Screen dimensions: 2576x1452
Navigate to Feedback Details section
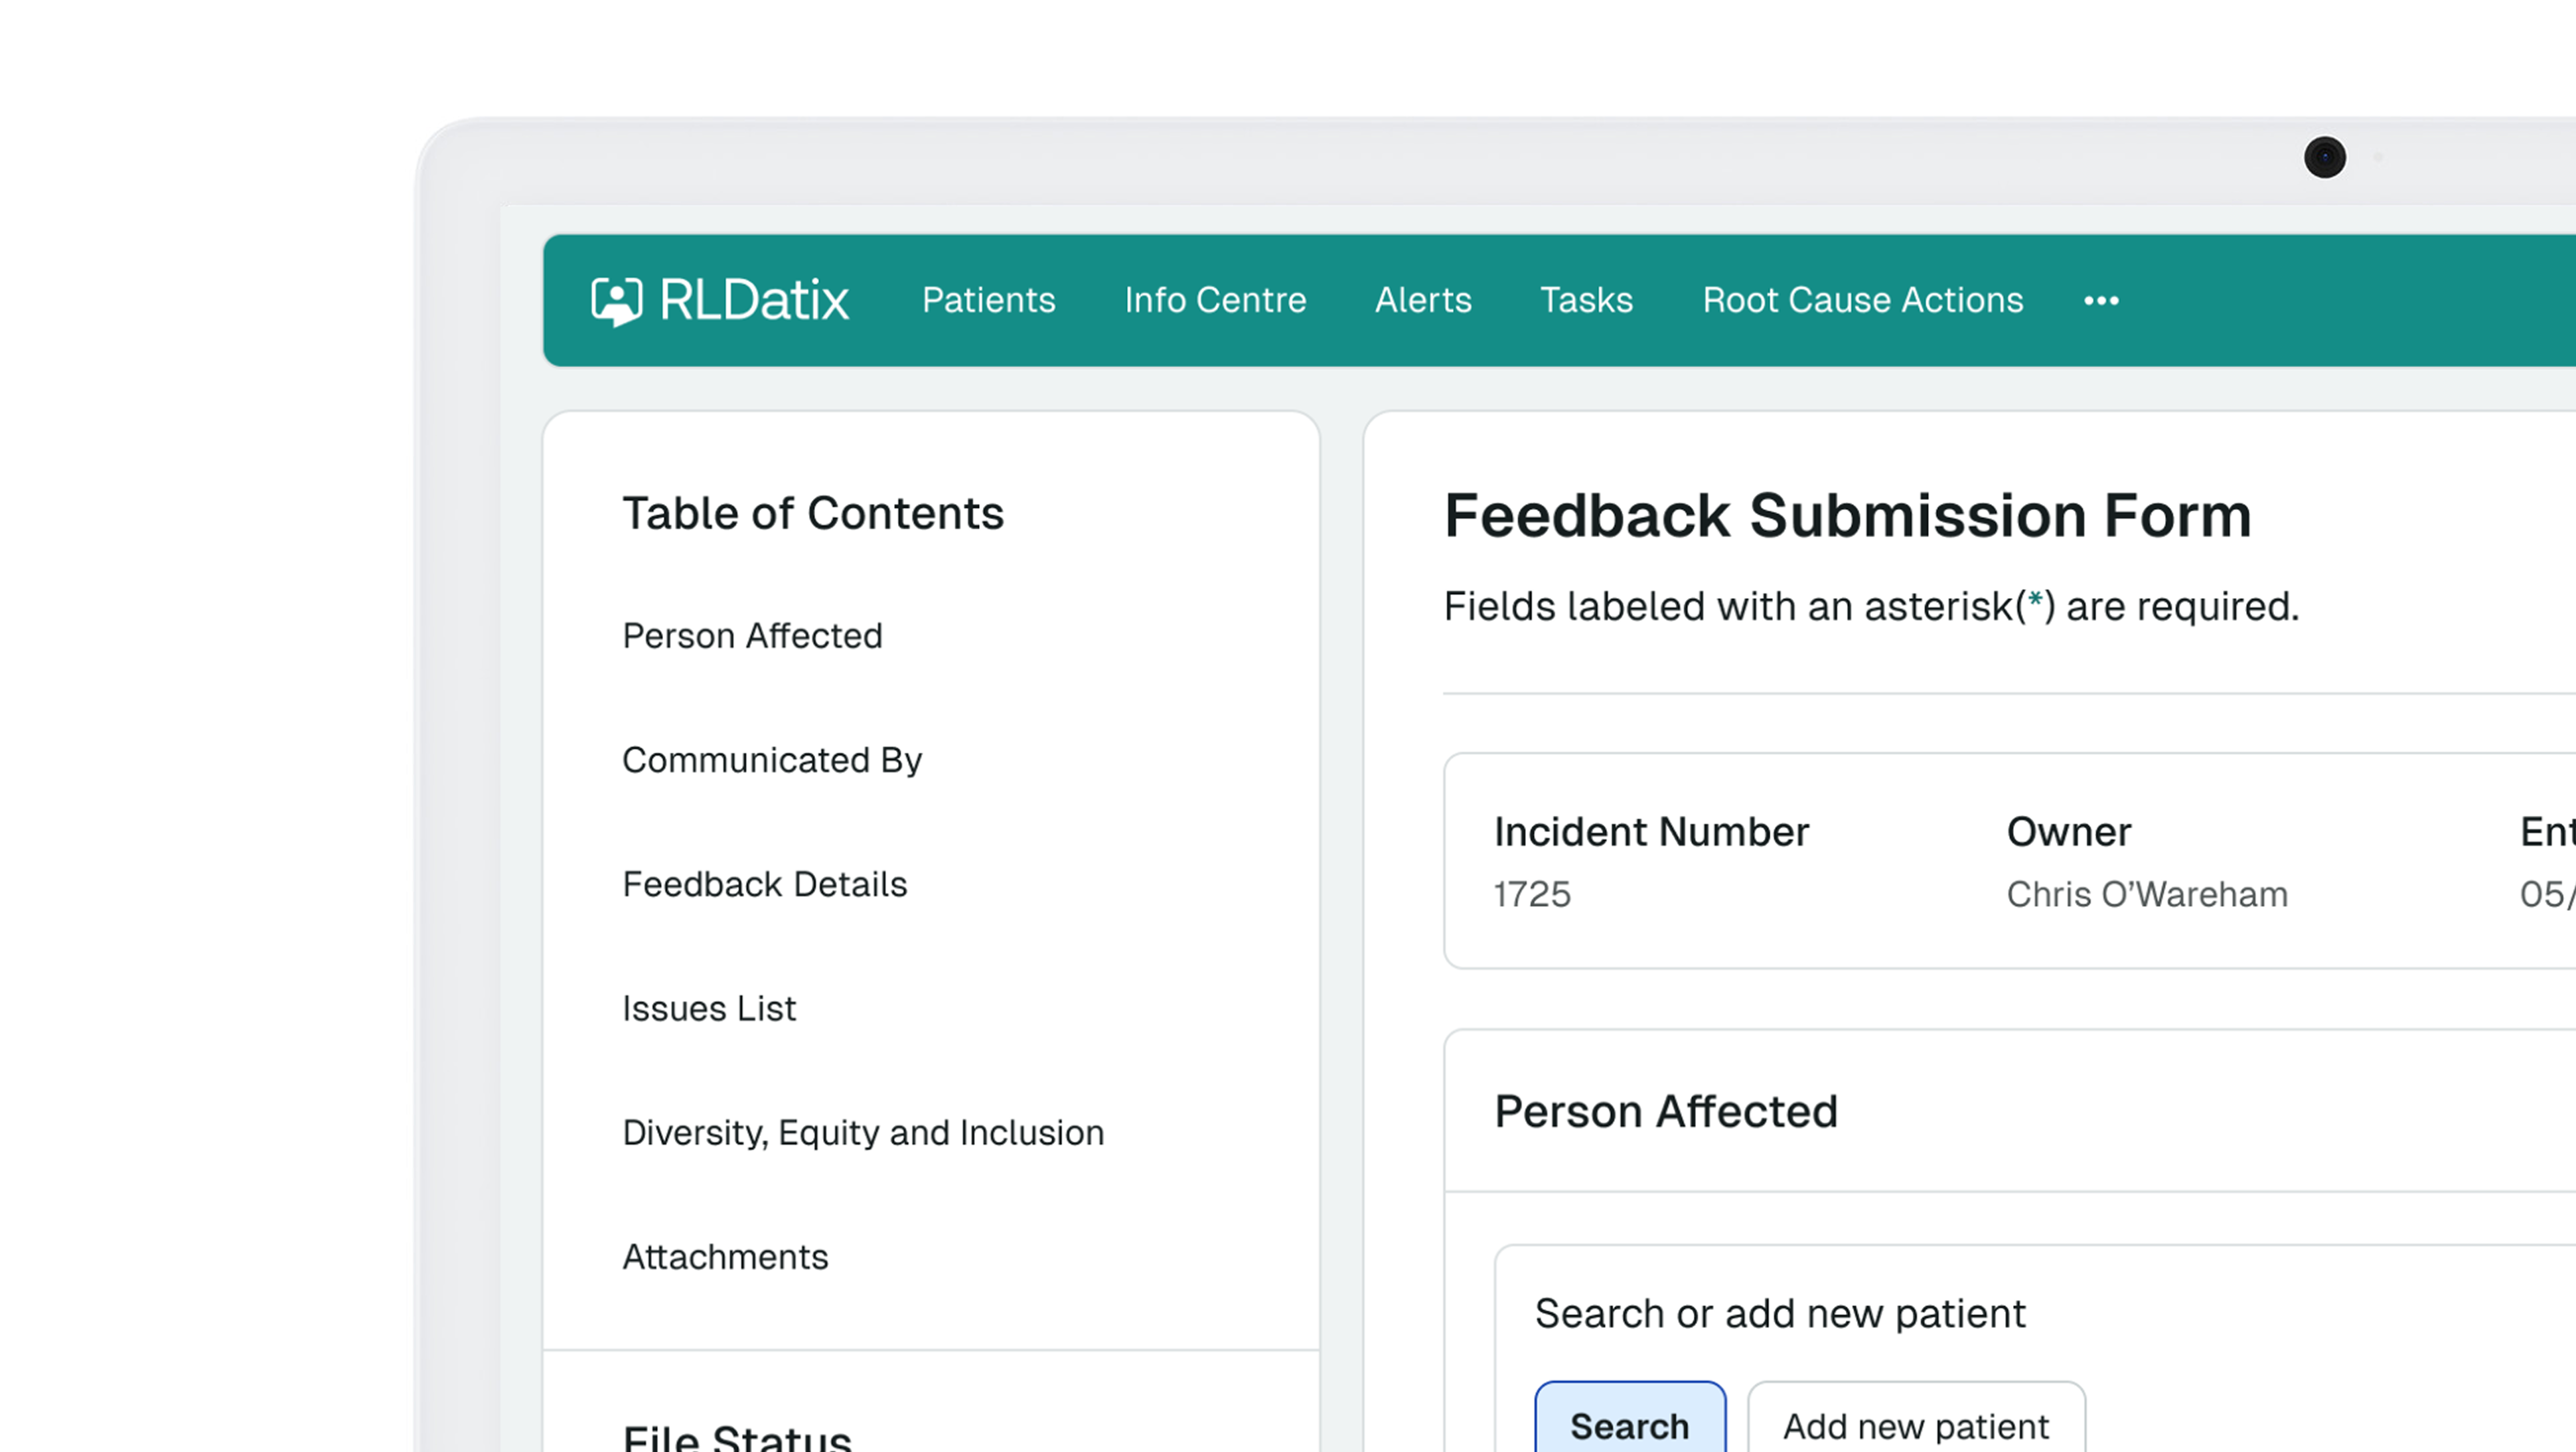coord(764,884)
